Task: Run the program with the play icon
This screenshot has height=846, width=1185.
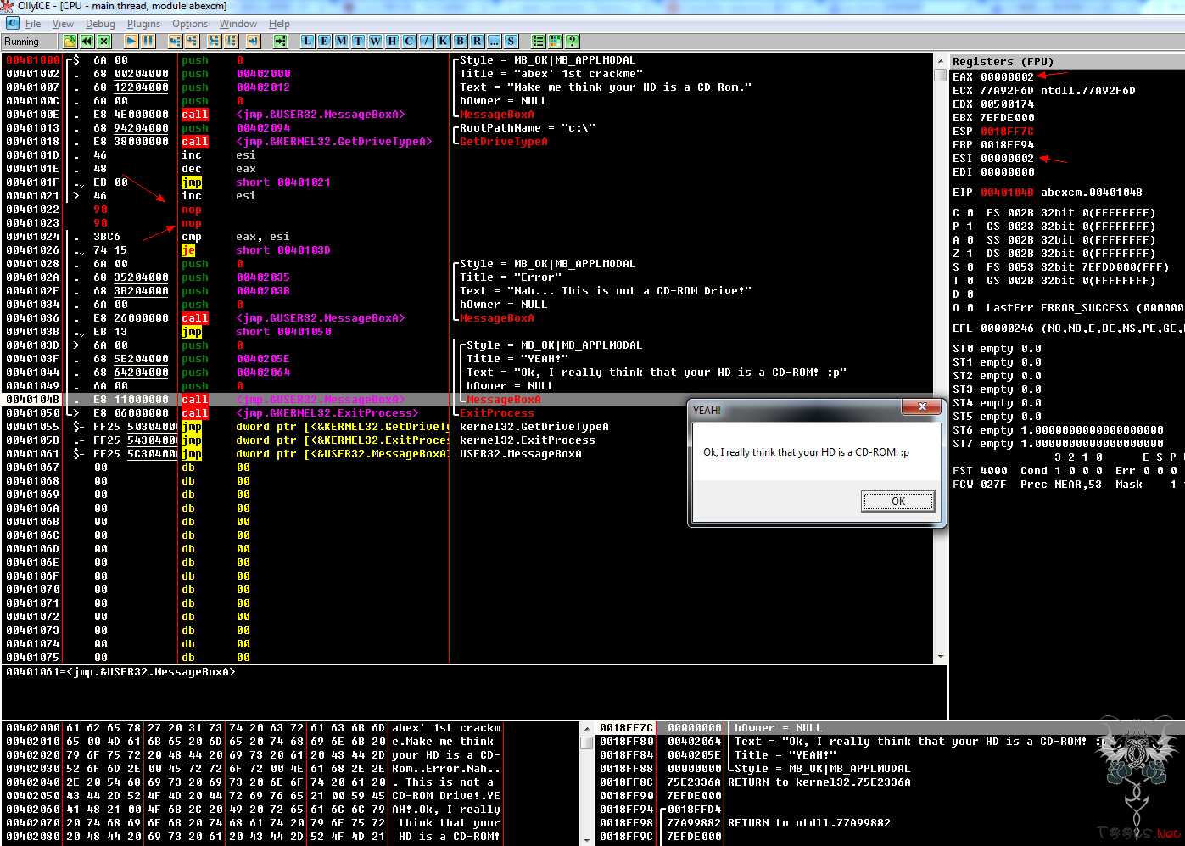Action: pos(131,41)
